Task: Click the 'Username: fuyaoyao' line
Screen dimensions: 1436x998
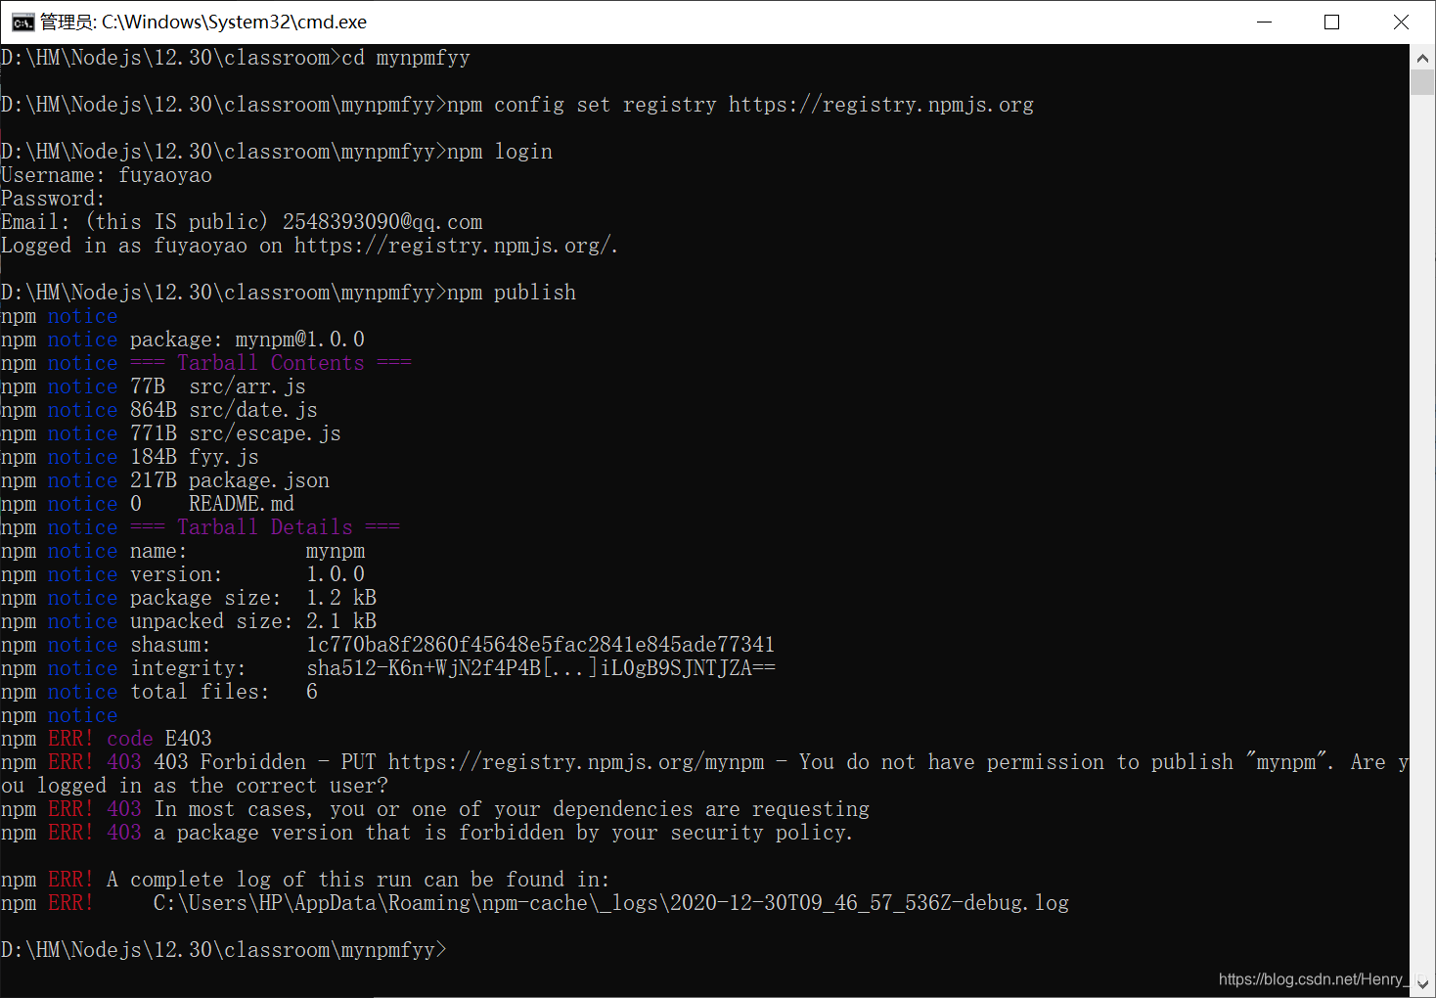Action: (x=107, y=175)
